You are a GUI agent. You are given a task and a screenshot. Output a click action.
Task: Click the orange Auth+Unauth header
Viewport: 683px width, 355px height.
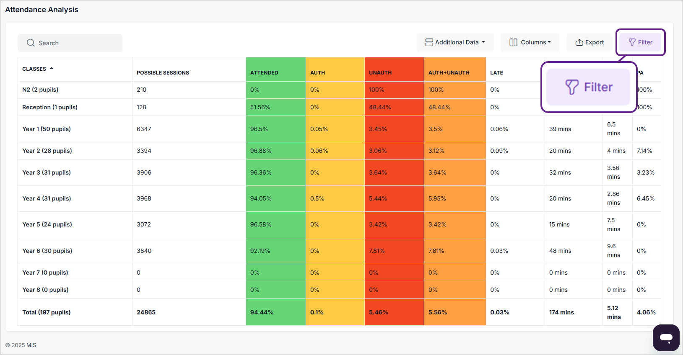coord(449,73)
